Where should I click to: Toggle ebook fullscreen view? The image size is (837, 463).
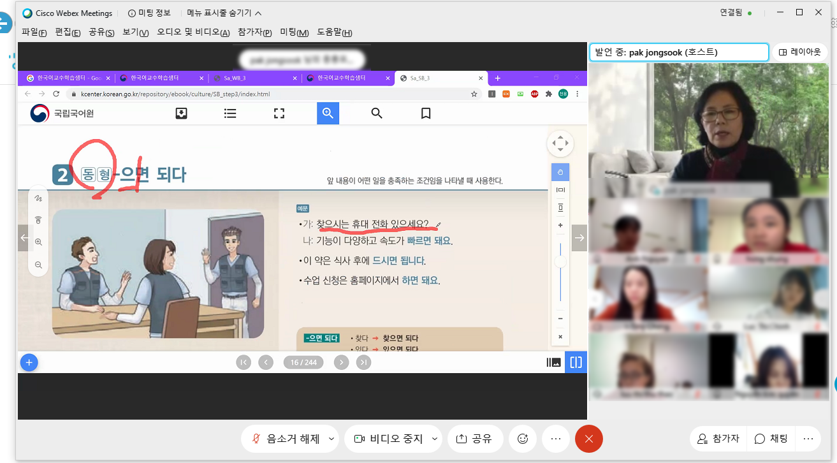pyautogui.click(x=279, y=114)
